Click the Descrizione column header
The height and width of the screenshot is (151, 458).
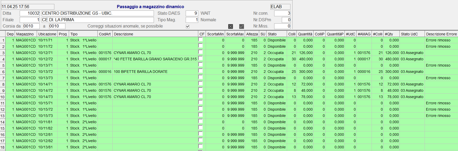pos(155,34)
